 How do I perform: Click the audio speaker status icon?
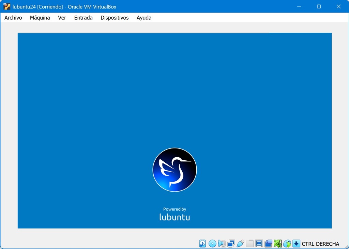click(x=222, y=244)
